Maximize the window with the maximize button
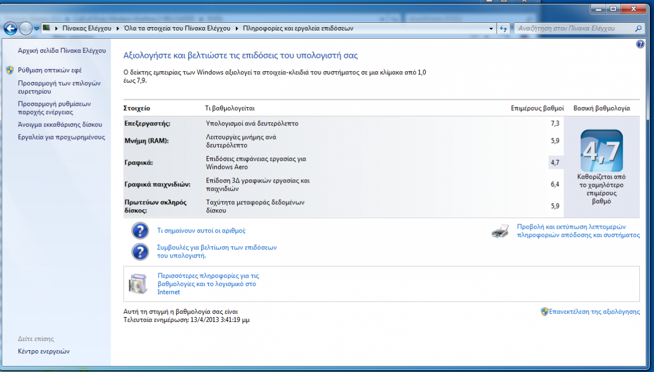The height and width of the screenshot is (372, 654). click(x=614, y=9)
